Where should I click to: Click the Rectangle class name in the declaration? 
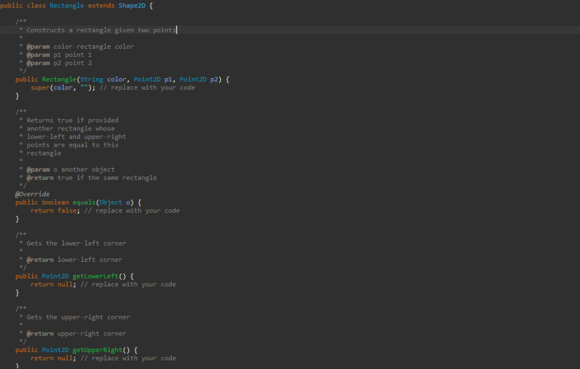[x=66, y=6]
